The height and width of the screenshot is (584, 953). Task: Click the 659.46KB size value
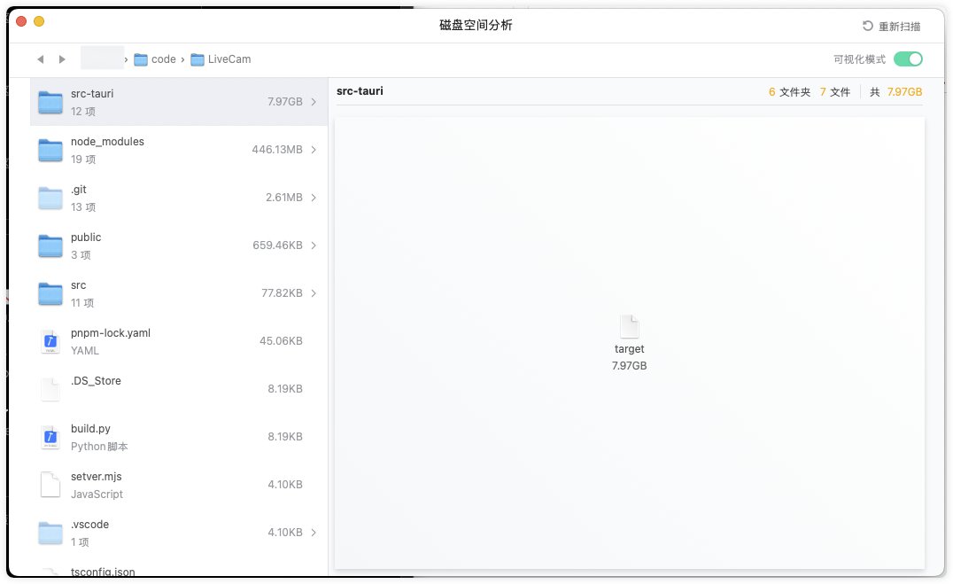tap(278, 245)
